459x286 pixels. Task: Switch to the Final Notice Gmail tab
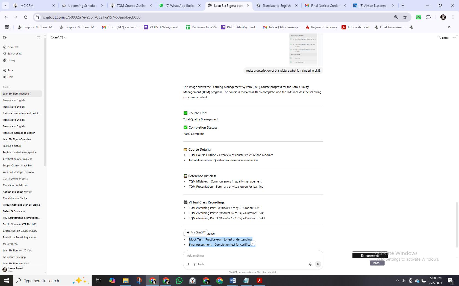(x=325, y=5)
